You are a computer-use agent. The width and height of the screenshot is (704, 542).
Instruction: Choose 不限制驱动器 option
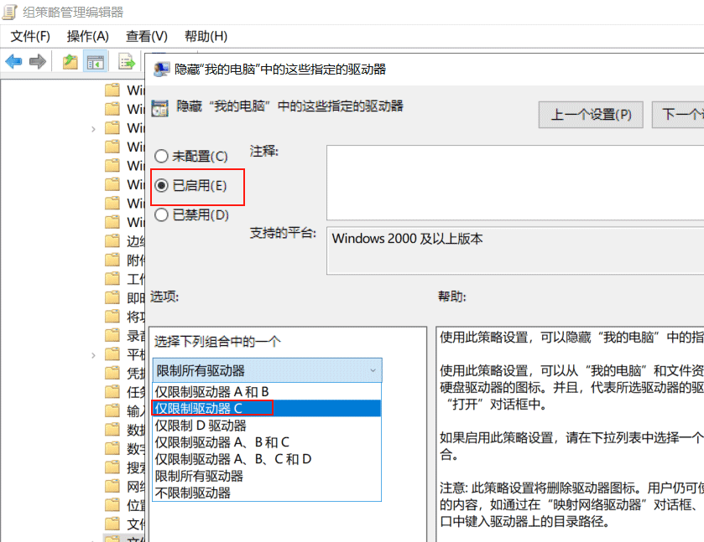point(267,493)
